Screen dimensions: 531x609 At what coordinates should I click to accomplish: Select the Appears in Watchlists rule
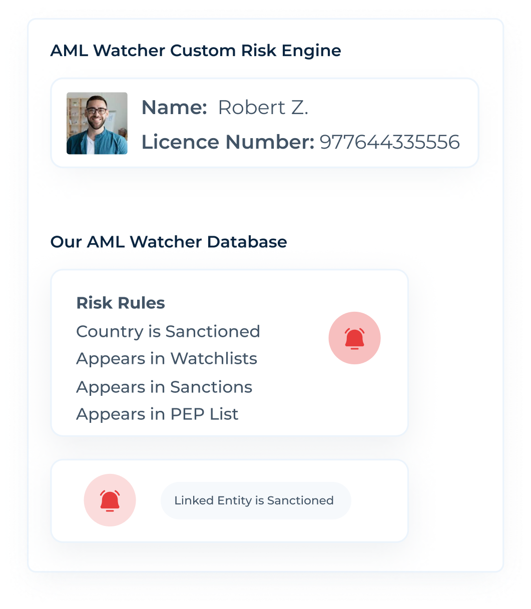point(166,358)
